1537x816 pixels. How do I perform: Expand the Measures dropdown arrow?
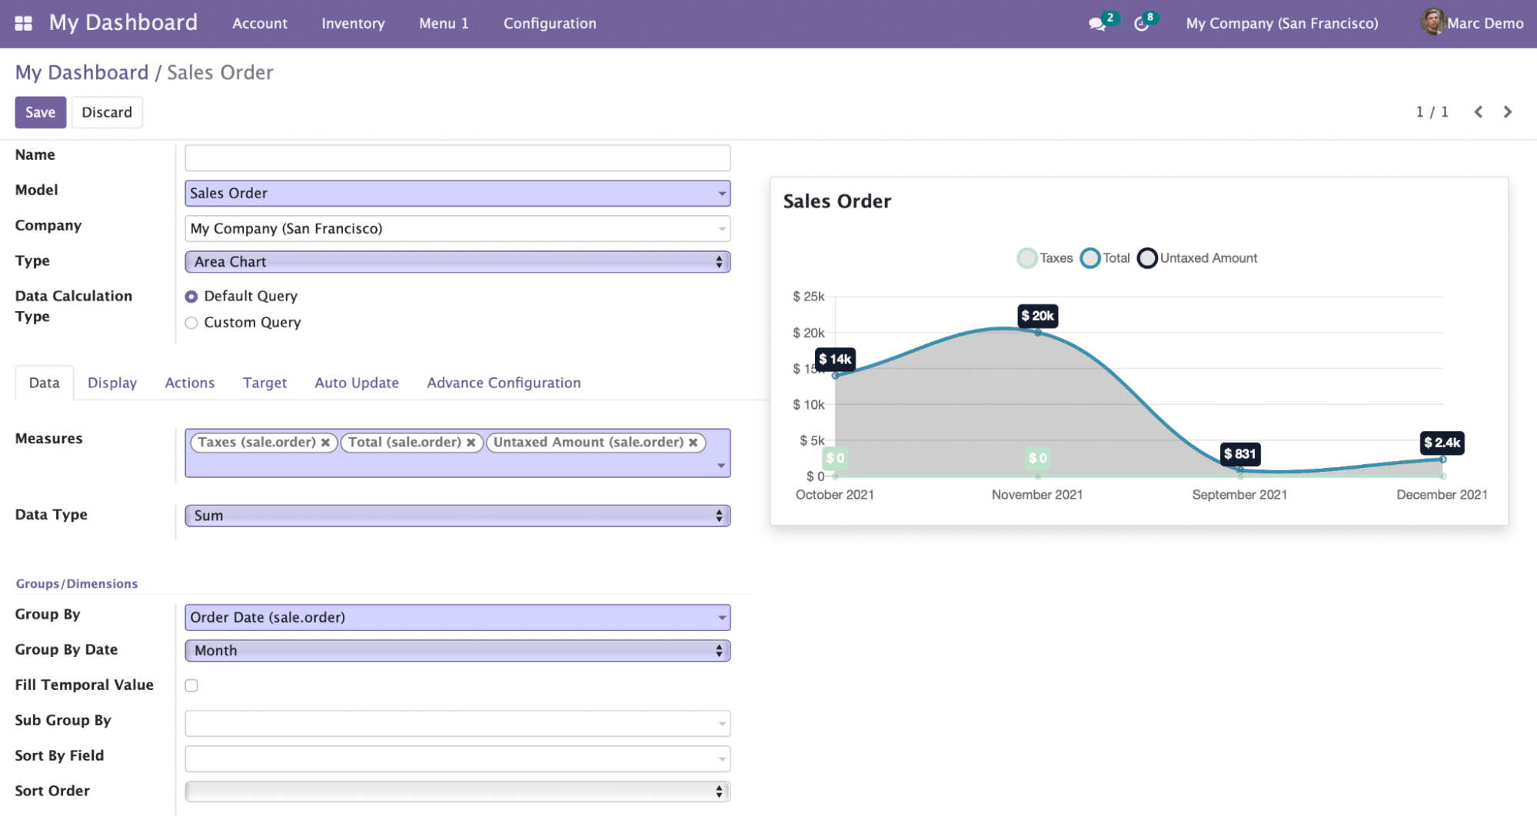click(x=720, y=466)
